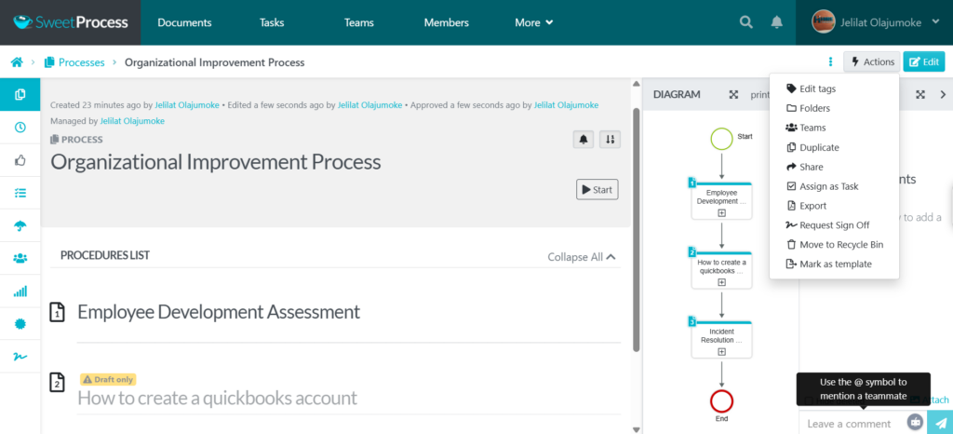Expand the diagram to fullscreen
953x434 pixels.
tap(733, 95)
